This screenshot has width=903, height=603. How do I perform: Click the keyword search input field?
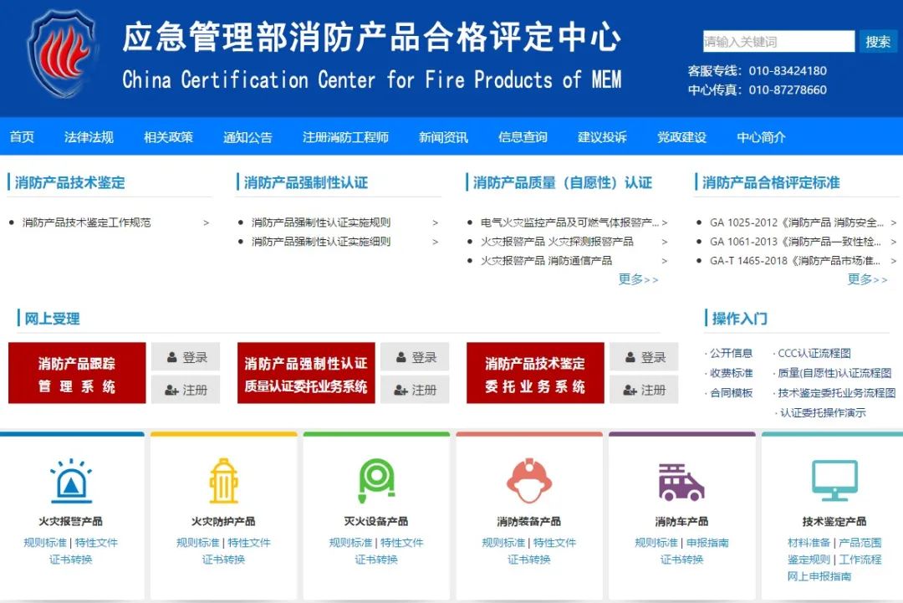point(778,41)
